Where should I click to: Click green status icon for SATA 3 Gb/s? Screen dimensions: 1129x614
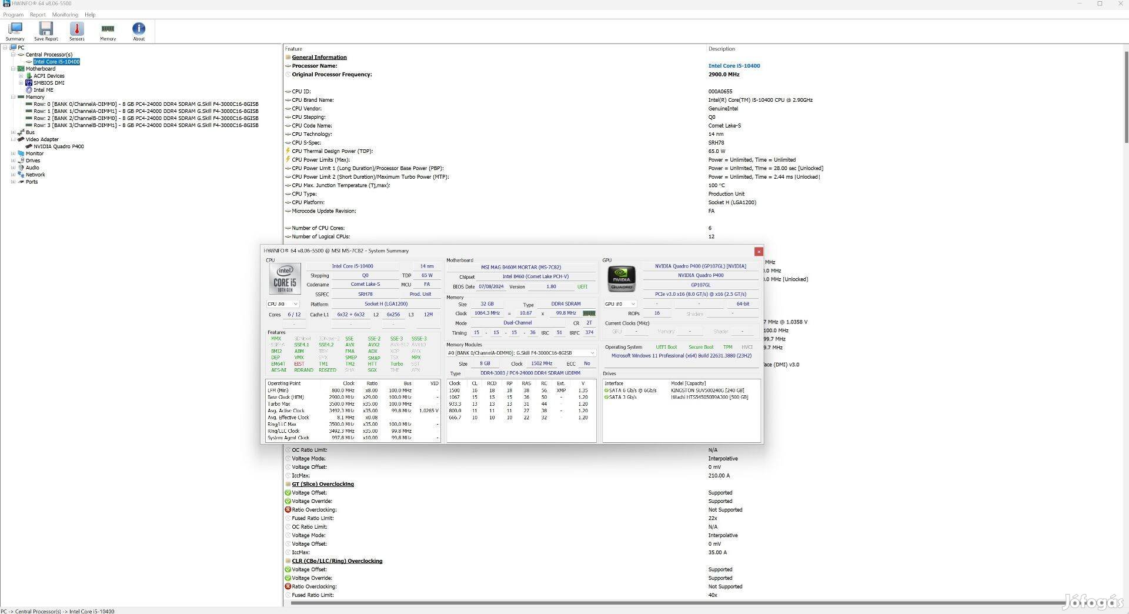point(606,397)
